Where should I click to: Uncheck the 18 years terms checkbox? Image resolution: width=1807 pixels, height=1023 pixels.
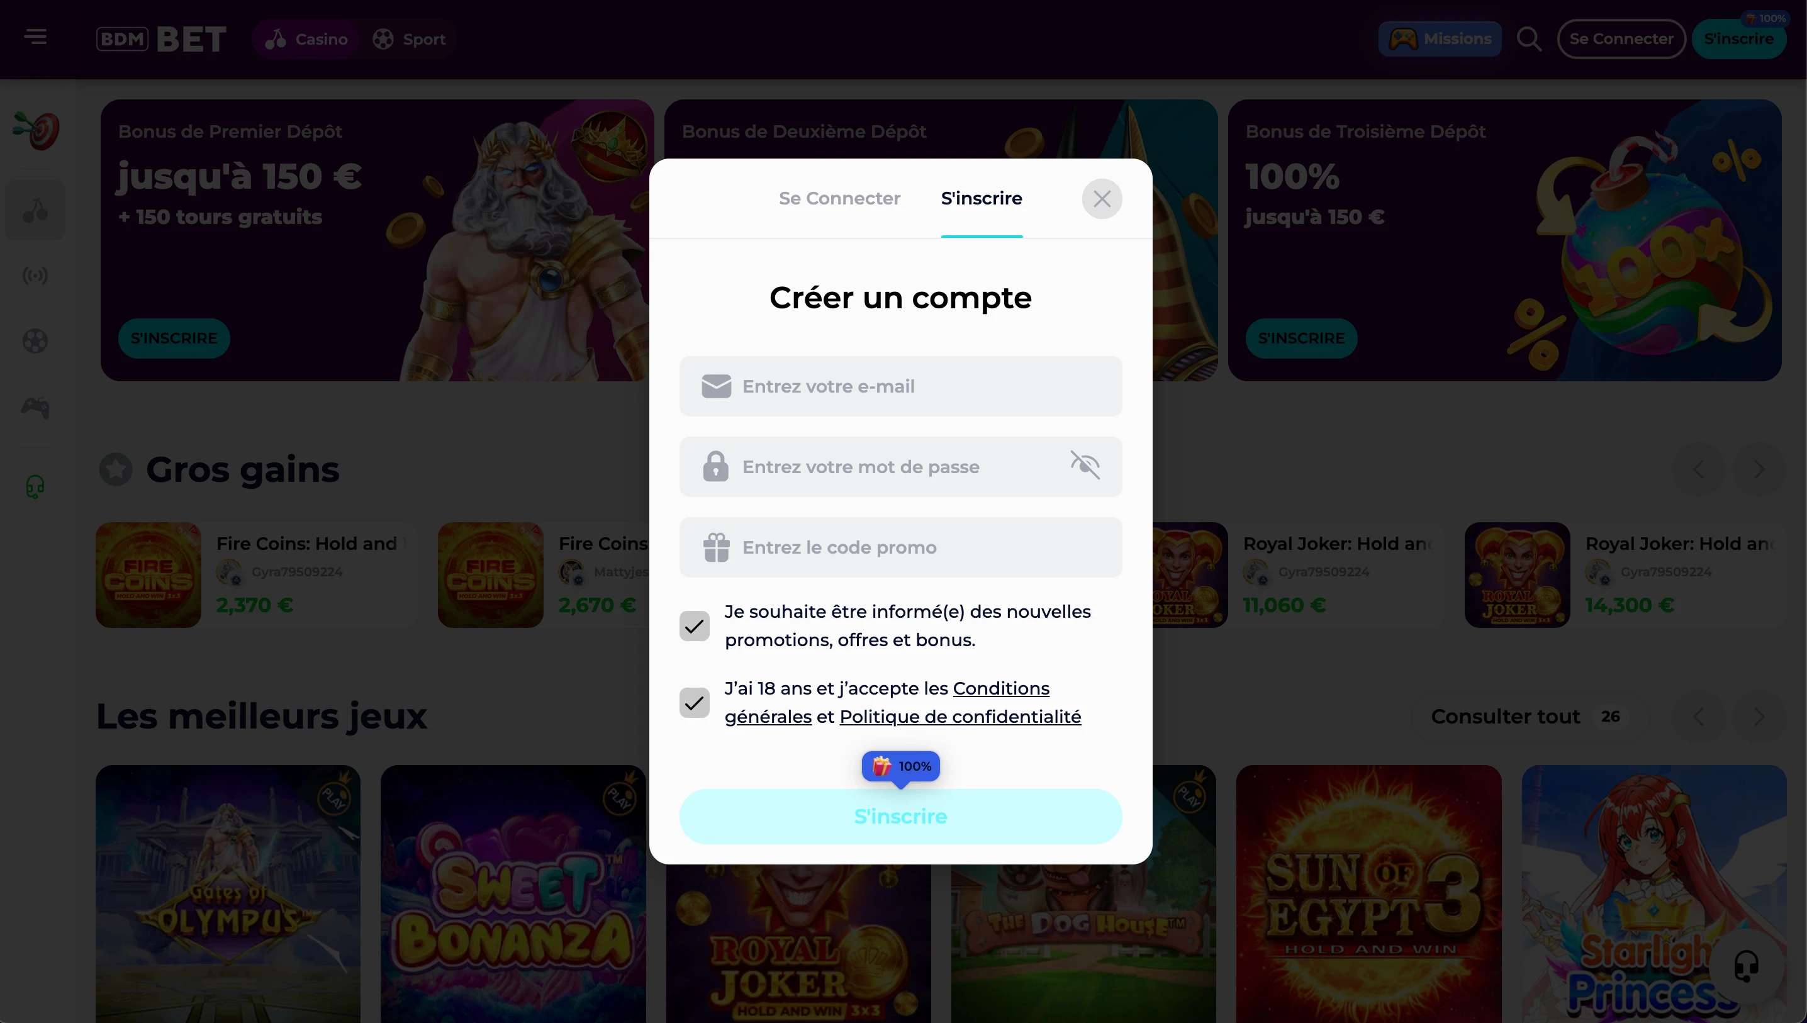(694, 703)
